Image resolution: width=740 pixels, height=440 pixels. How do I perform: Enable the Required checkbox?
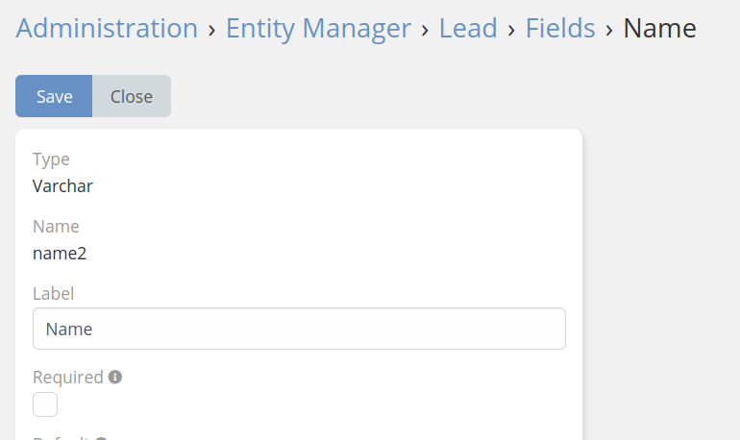point(45,404)
